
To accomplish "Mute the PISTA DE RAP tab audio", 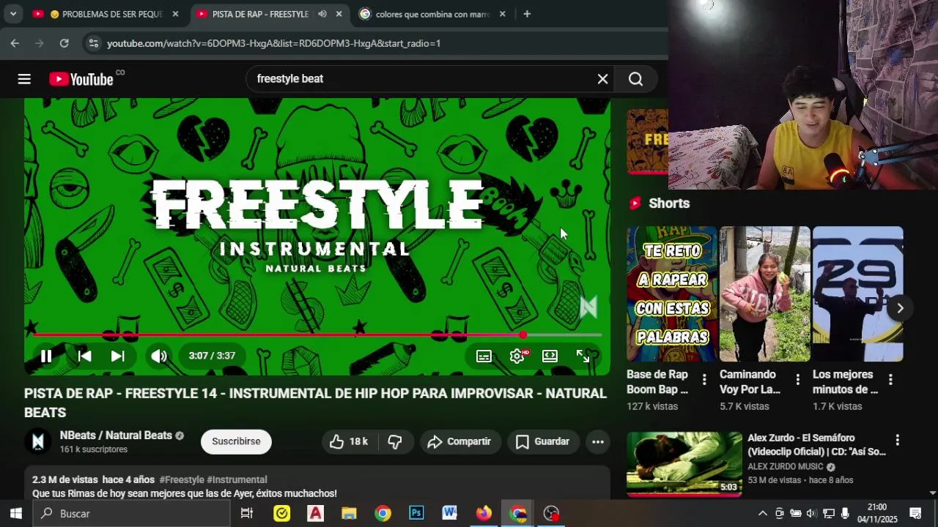I will 322,14.
